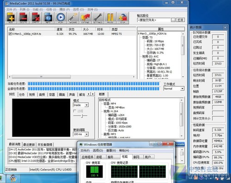Open Task Manager 查看(V) menu
231x183 pixels.
111,151
